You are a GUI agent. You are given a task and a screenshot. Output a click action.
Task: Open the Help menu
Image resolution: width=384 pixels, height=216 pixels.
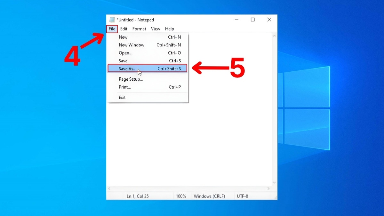pyautogui.click(x=170, y=29)
